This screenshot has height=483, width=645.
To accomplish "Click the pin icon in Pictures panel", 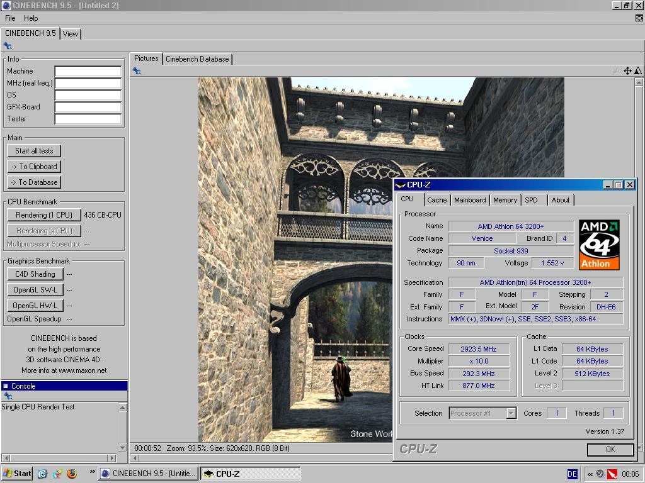I will [x=137, y=71].
